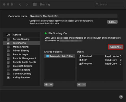Screen dimensions: 126x102
Task: Add a user with plus button
Action: click(79, 84)
